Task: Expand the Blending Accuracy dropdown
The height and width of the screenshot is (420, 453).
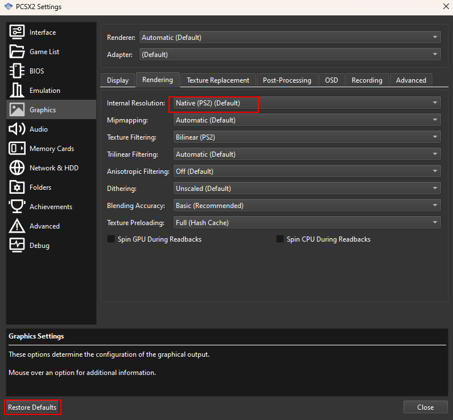Action: point(307,205)
